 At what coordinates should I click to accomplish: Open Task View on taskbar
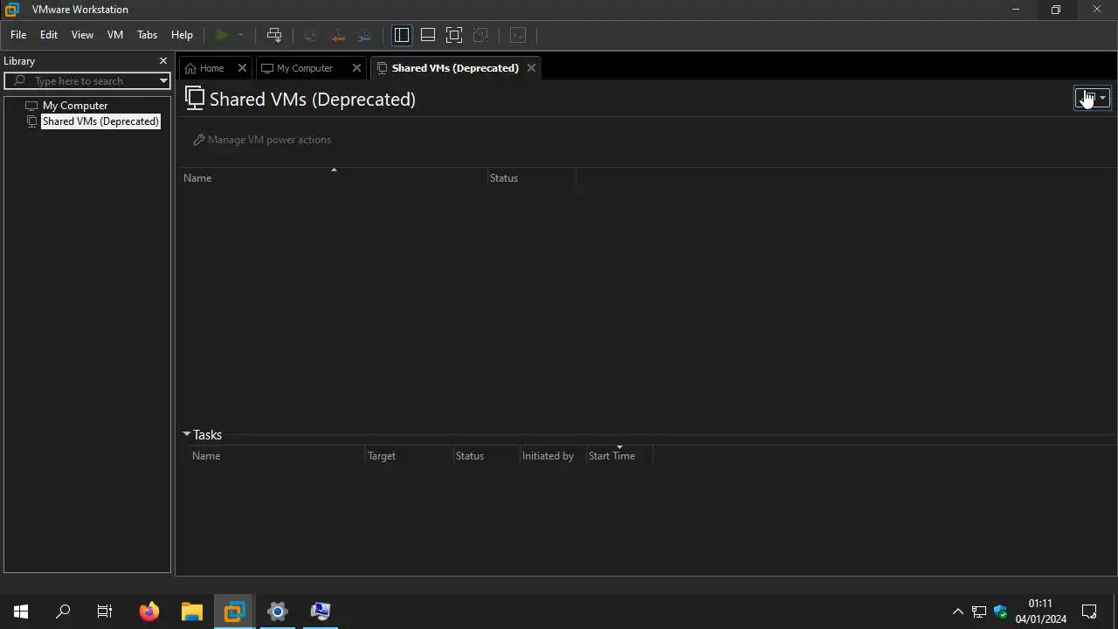point(105,612)
